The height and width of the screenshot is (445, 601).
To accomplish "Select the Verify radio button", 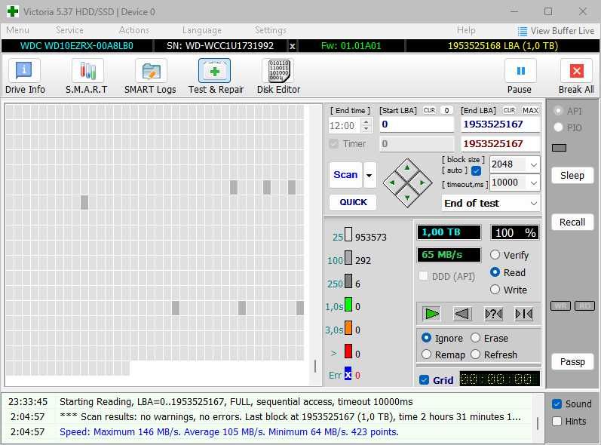I will pos(495,254).
